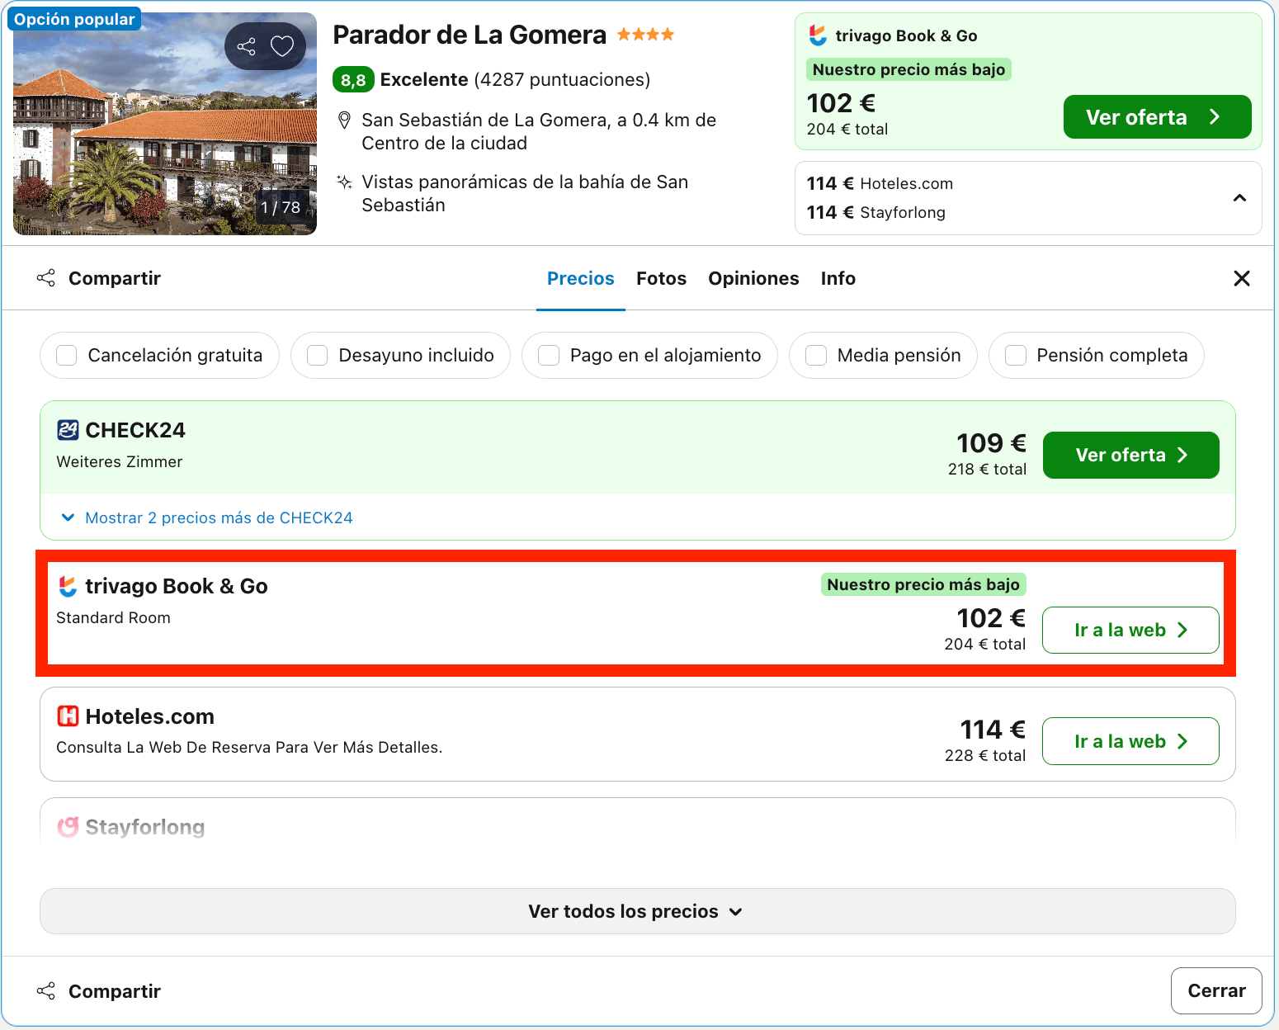1279x1030 pixels.
Task: Click the Stayforlong logo icon
Action: click(x=68, y=826)
